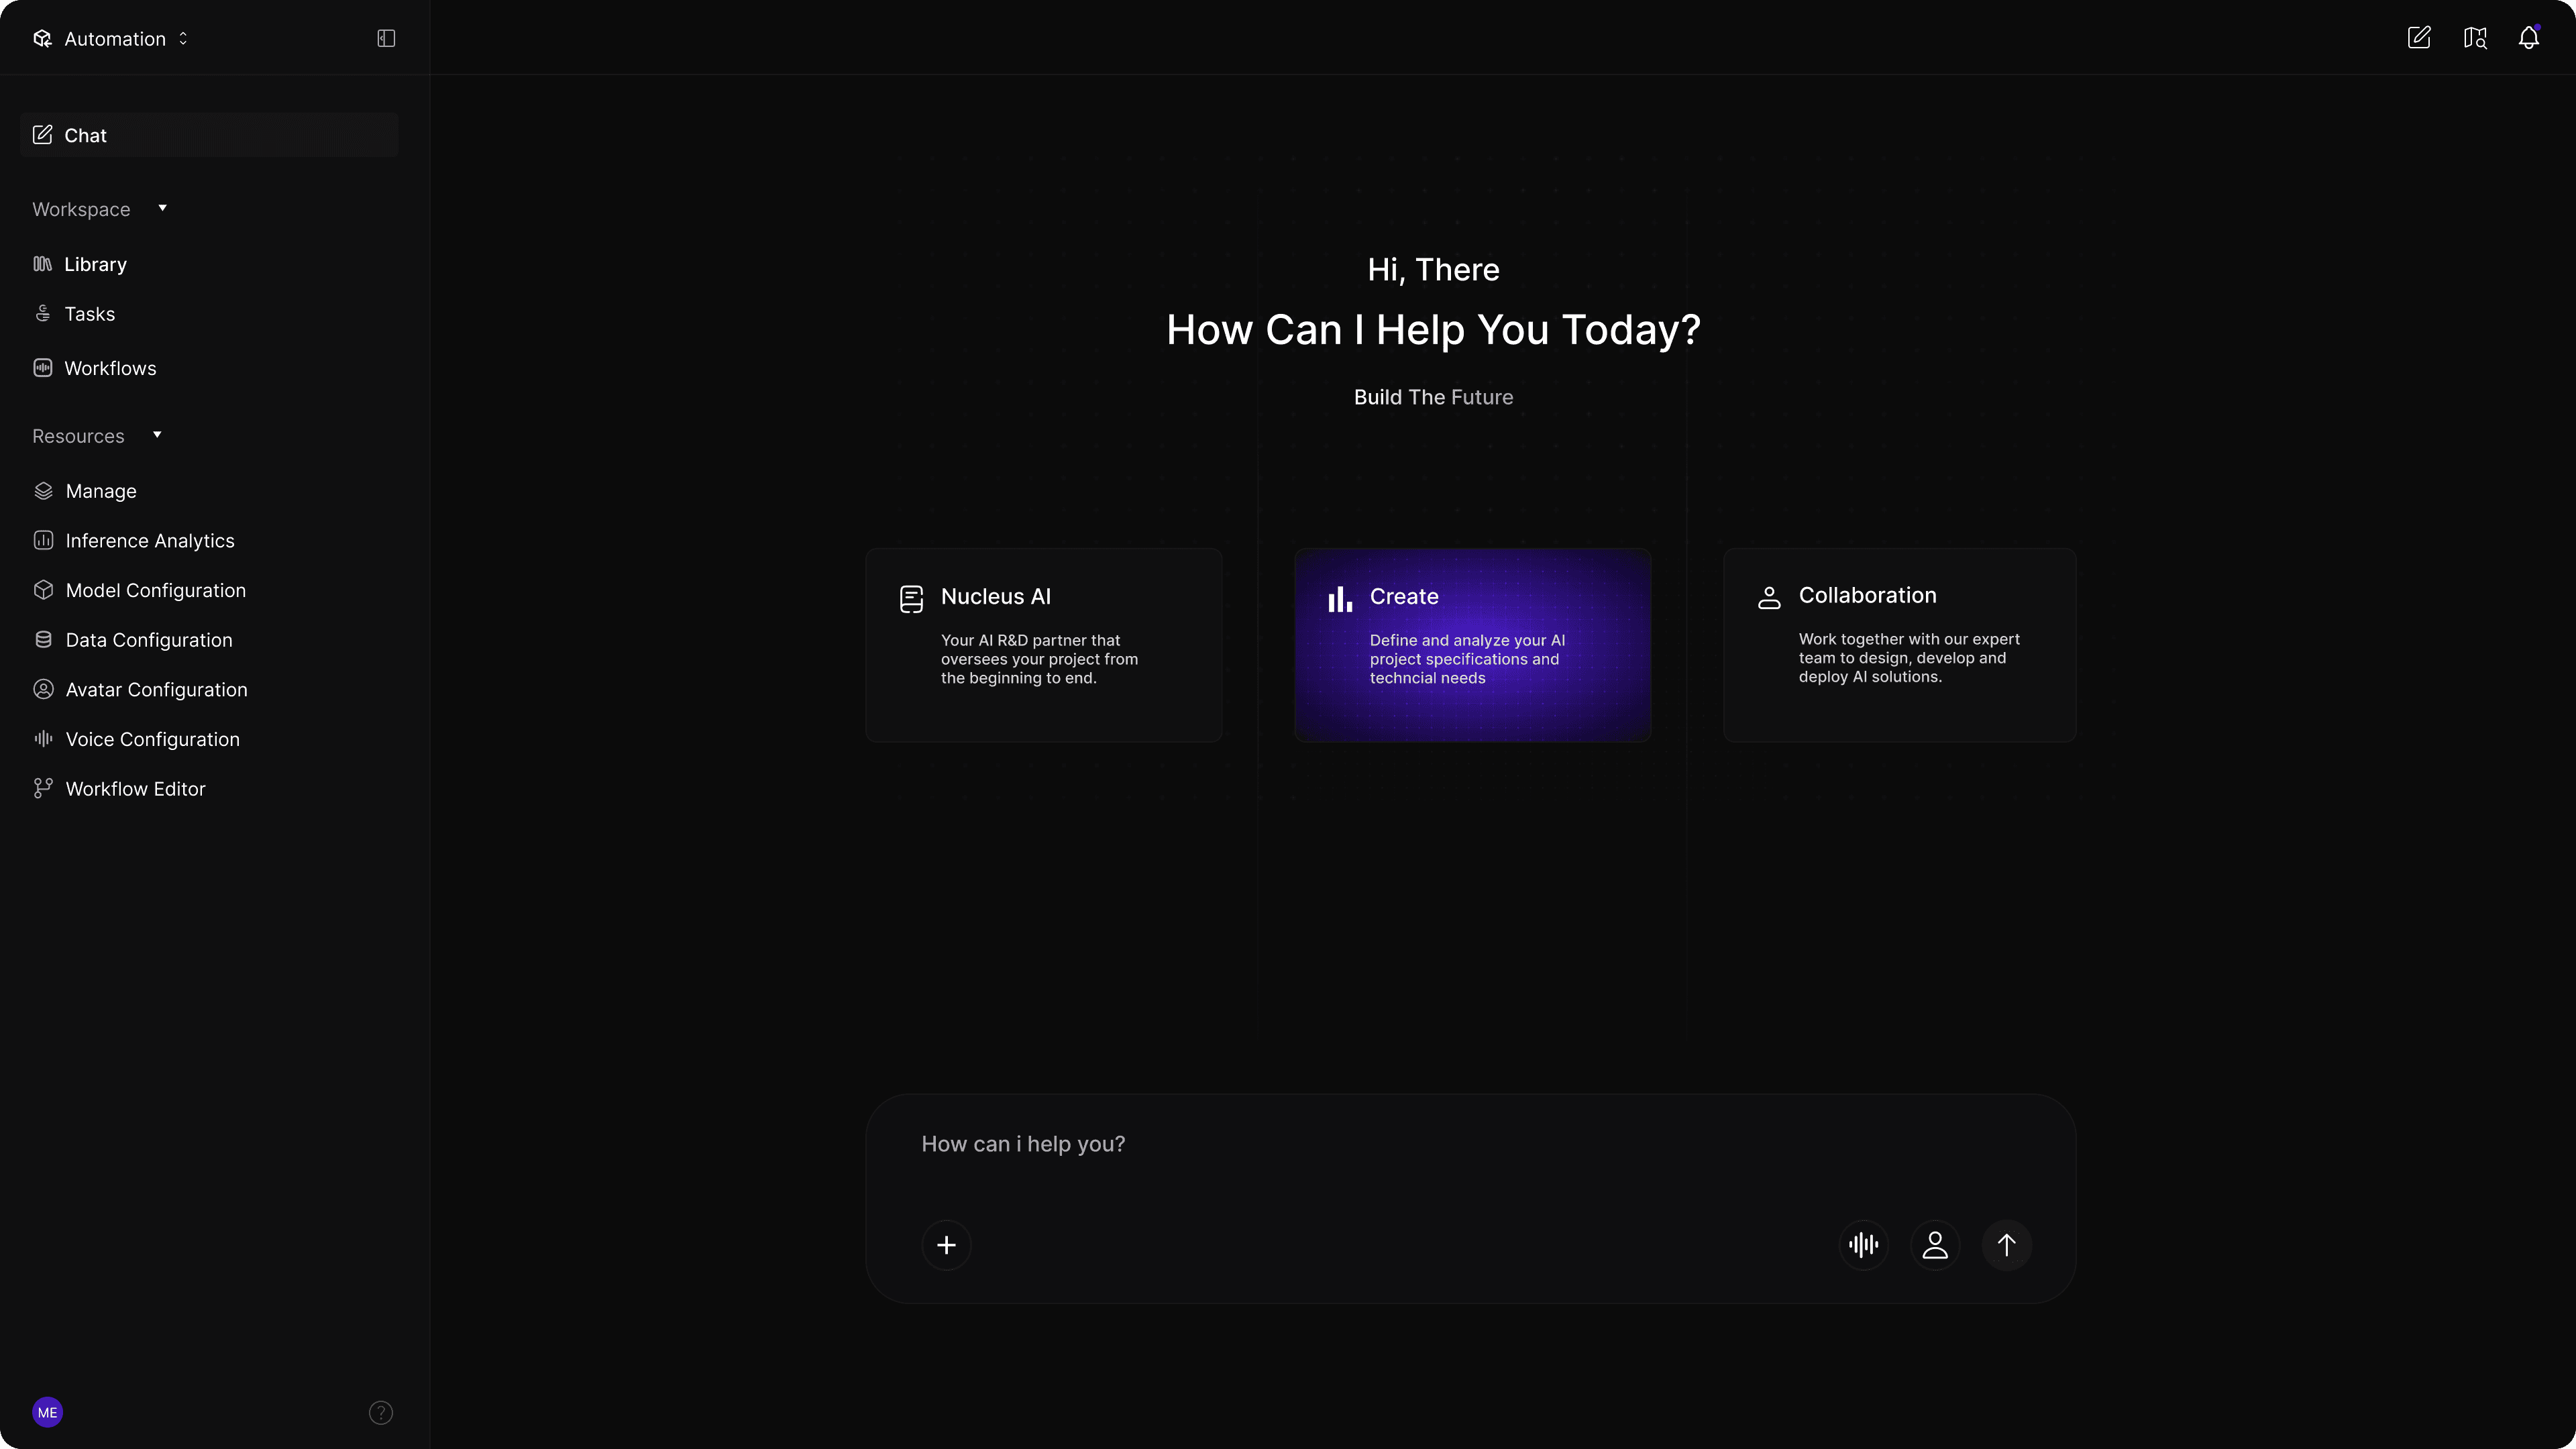Click the new chat compose icon
The width and height of the screenshot is (2576, 1449).
pos(2418,38)
